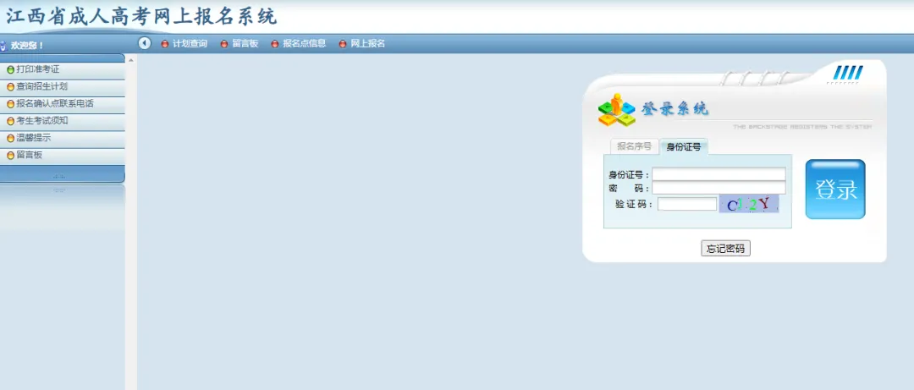Click the red bullet icon beside 网上报名

tap(343, 44)
